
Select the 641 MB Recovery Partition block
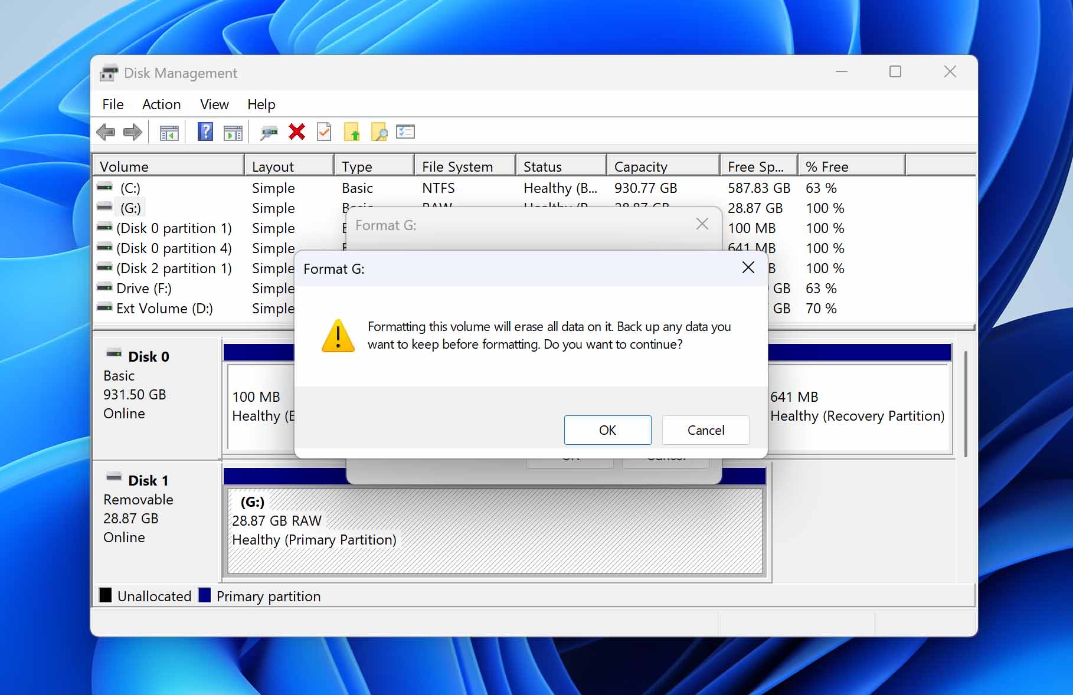click(x=858, y=407)
